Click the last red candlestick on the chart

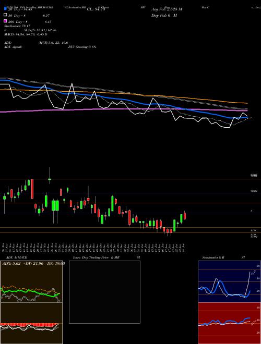(185, 215)
